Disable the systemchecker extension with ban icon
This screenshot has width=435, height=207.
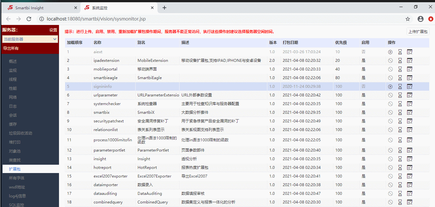pos(390,104)
